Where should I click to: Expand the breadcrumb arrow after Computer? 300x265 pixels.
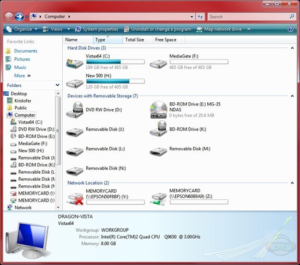69,17
